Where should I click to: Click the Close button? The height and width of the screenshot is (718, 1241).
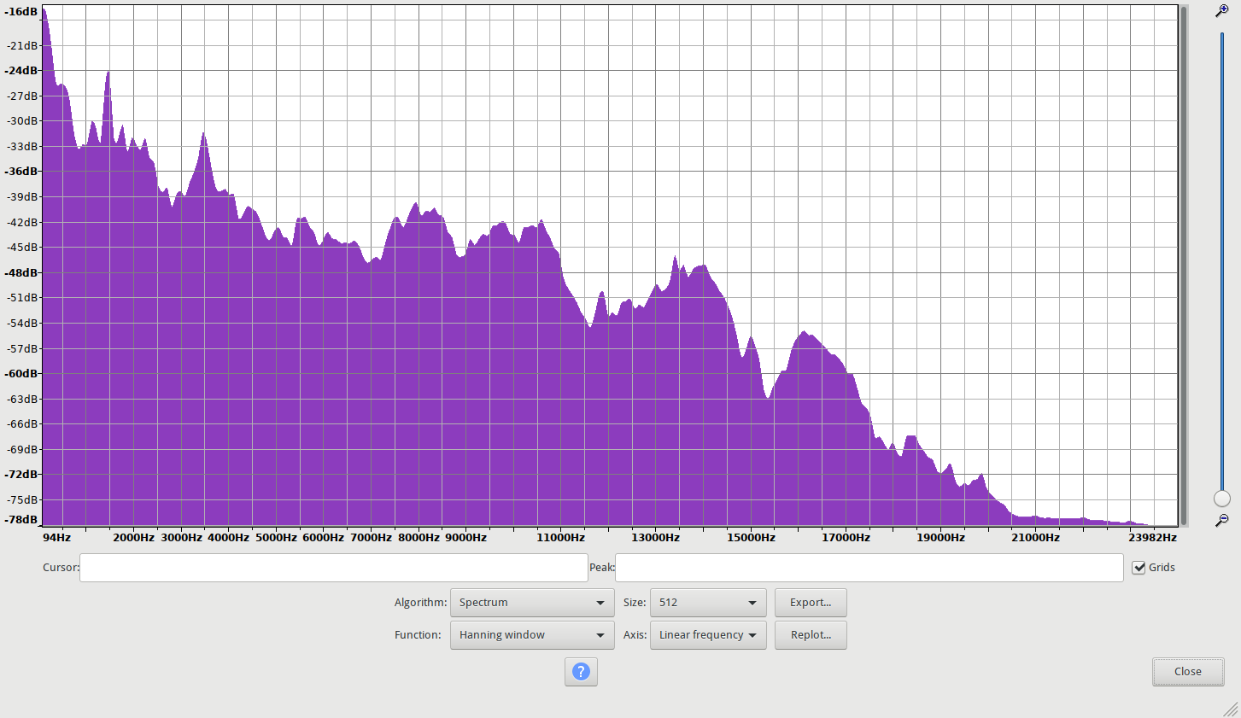coord(1188,672)
